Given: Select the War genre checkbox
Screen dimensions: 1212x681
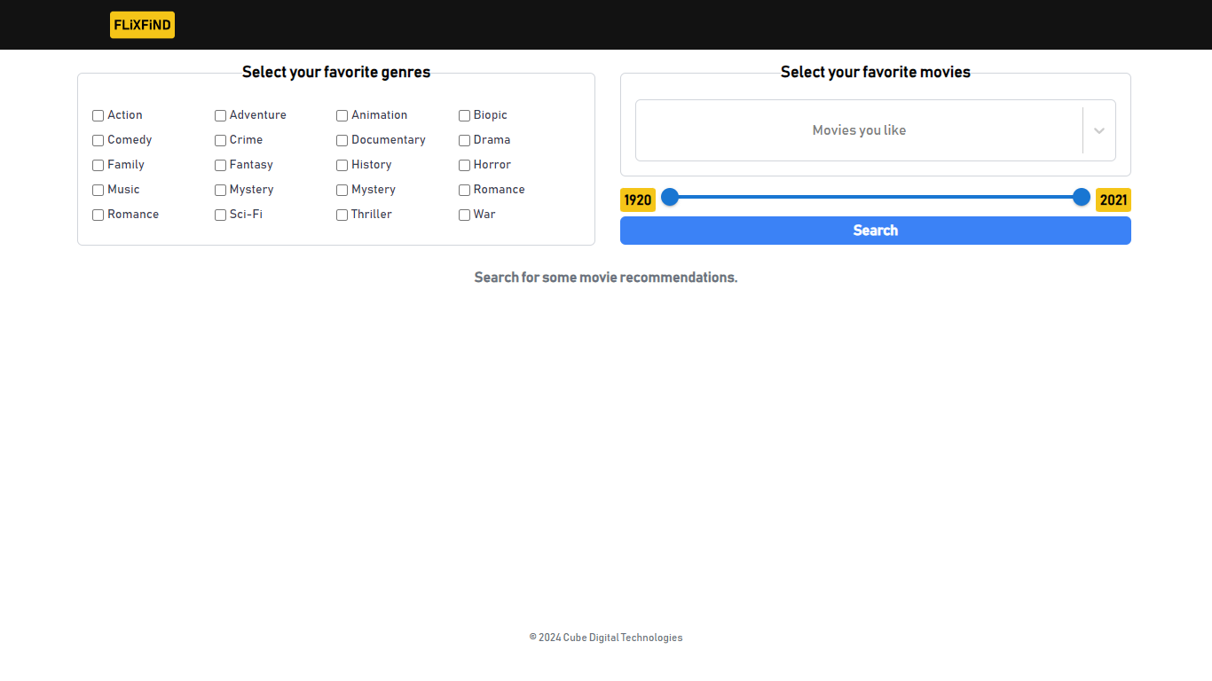Looking at the screenshot, I should (464, 215).
